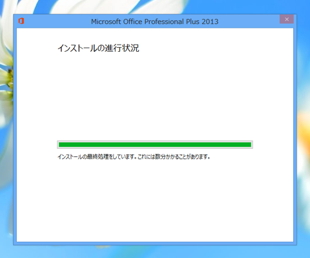Close the Office 2013 installer window
The height and width of the screenshot is (258, 310).
[287, 19]
